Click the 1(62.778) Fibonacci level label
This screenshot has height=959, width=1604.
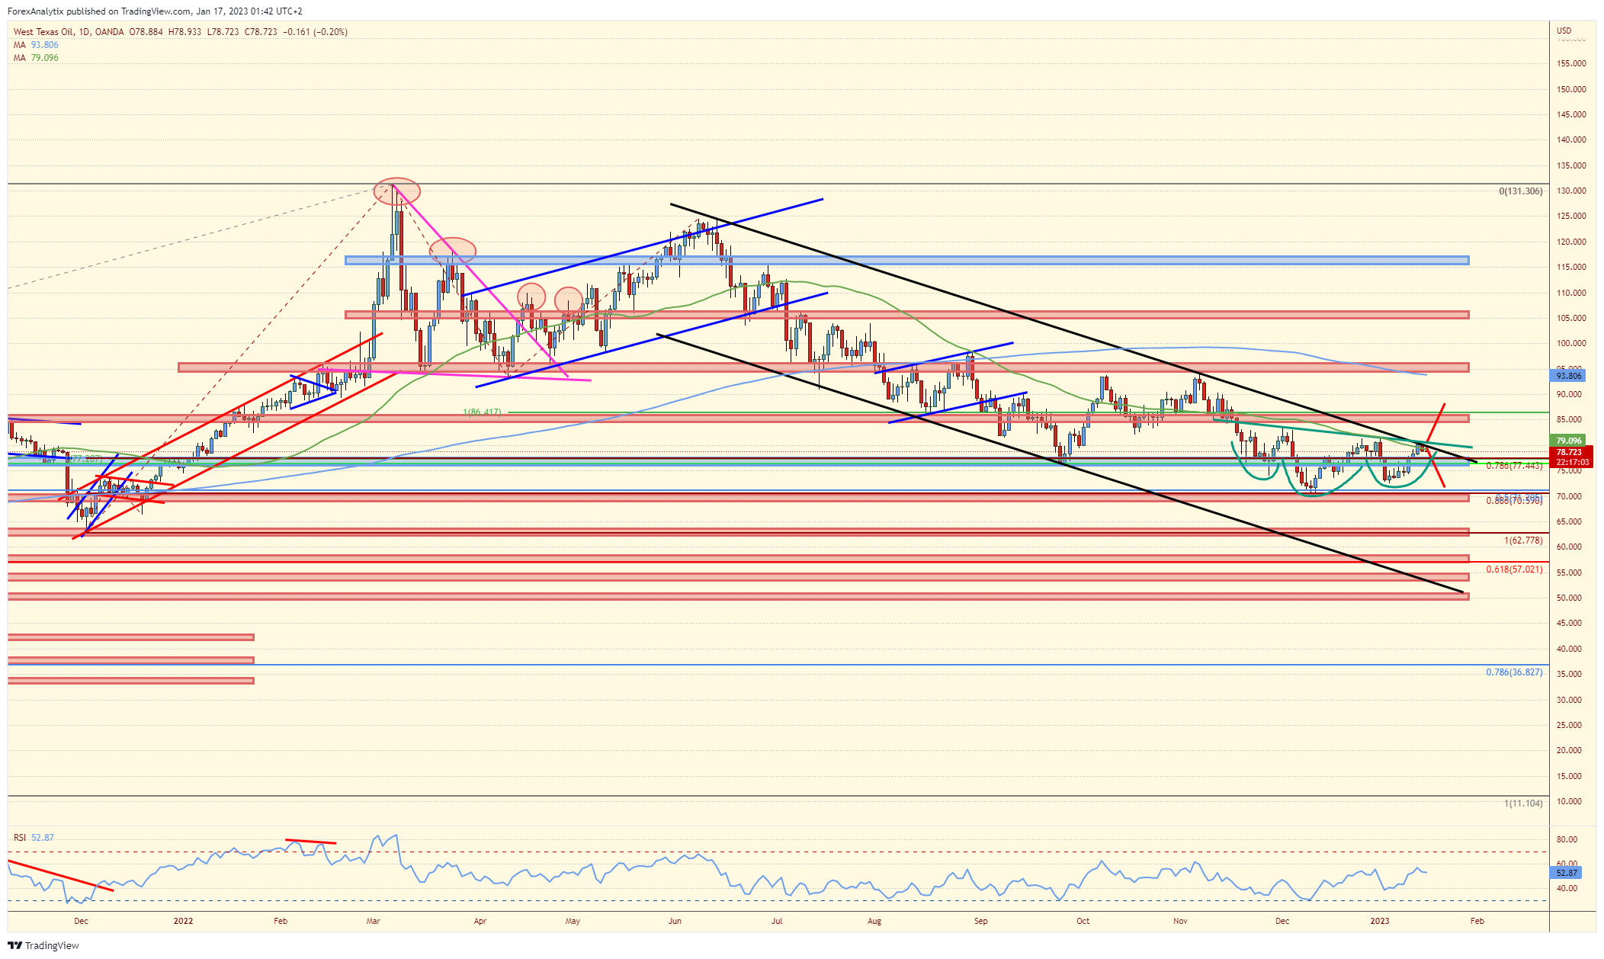click(x=1522, y=540)
